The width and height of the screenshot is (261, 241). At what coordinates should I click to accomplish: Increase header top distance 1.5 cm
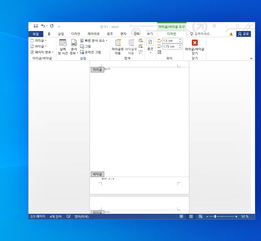(180, 40)
